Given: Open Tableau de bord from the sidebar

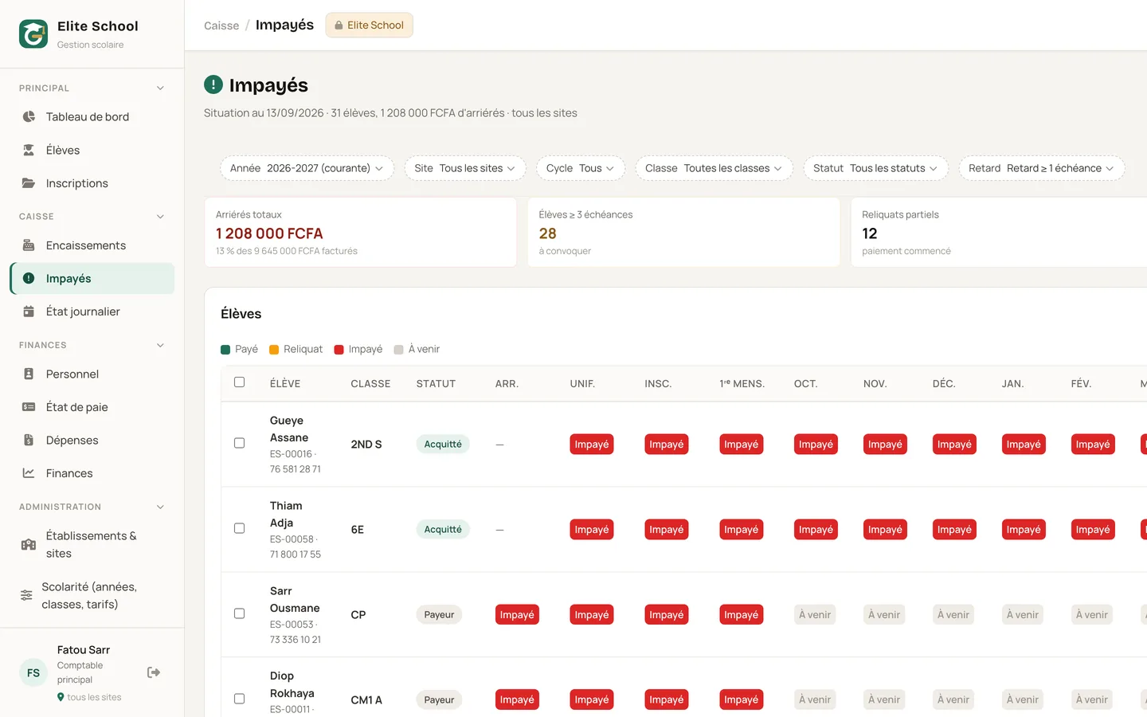Looking at the screenshot, I should click(x=92, y=116).
